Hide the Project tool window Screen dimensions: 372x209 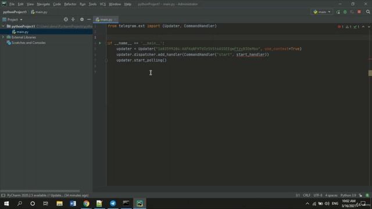pyautogui.click(x=89, y=19)
